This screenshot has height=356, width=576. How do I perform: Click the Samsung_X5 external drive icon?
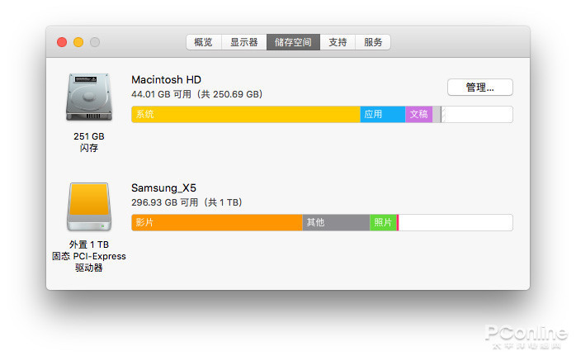(88, 206)
